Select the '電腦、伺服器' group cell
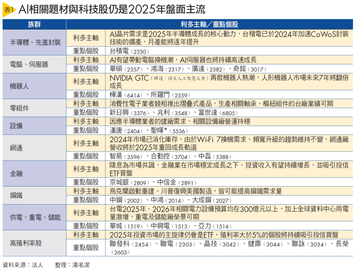Image resolution: width=357 pixels, height=271 pixels. 35,64
